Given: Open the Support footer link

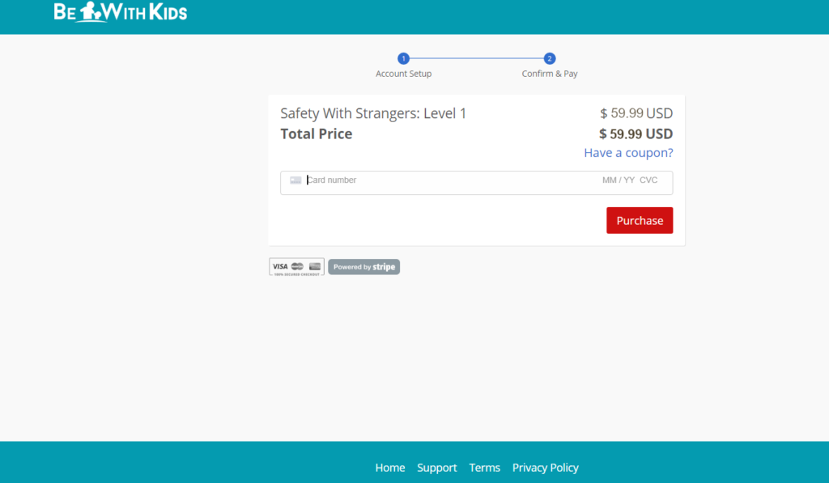Looking at the screenshot, I should pyautogui.click(x=437, y=468).
